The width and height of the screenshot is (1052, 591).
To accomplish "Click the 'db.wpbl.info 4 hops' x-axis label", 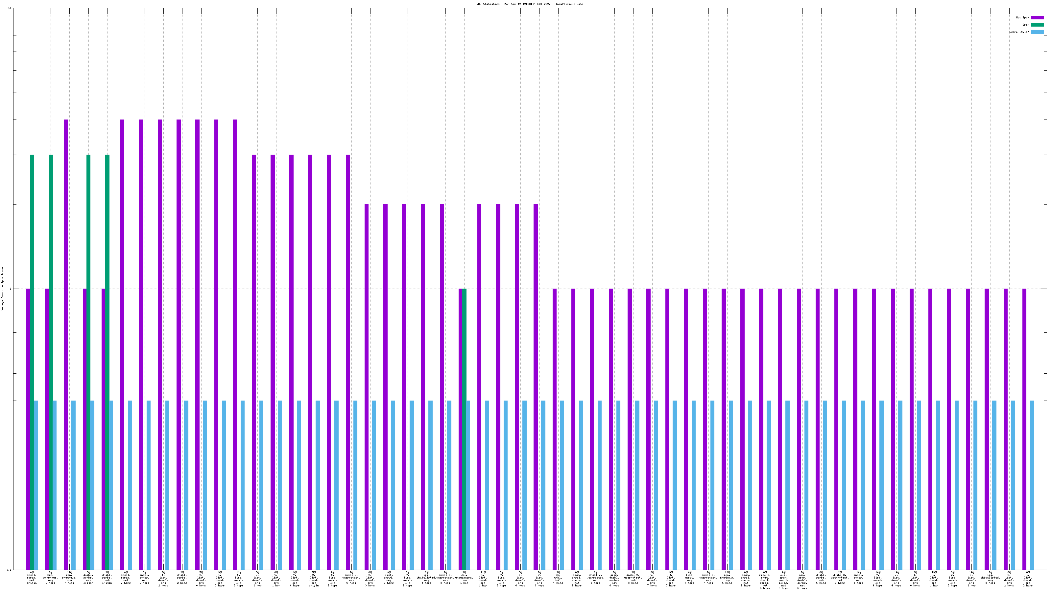I will coord(558,578).
